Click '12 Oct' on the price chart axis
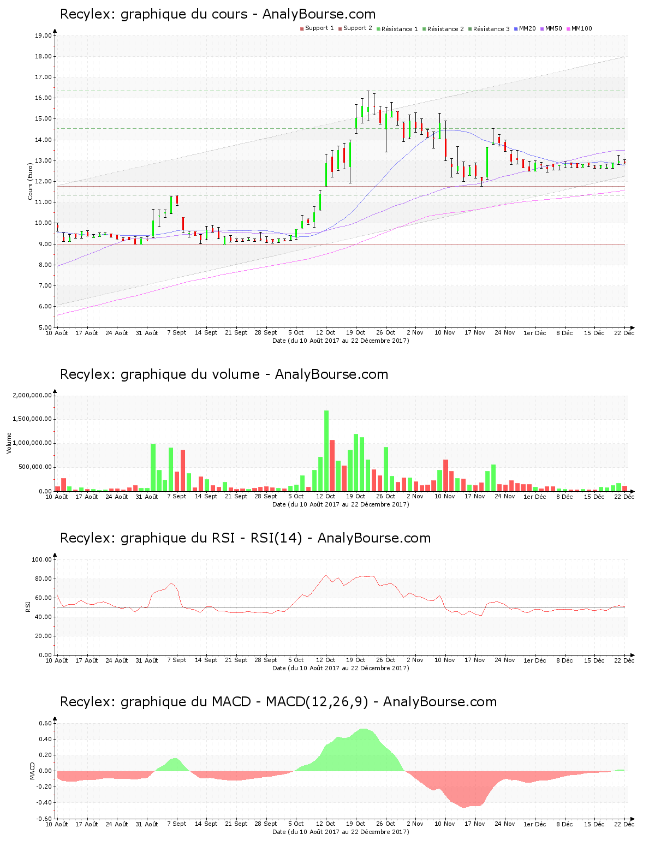Image resolution: width=655 pixels, height=846 pixels. point(326,332)
